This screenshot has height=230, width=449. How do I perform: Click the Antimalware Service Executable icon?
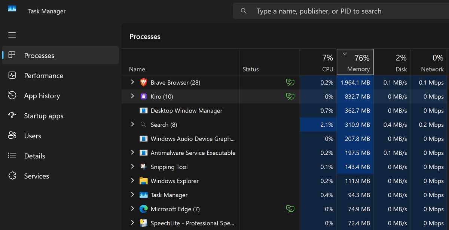point(143,153)
